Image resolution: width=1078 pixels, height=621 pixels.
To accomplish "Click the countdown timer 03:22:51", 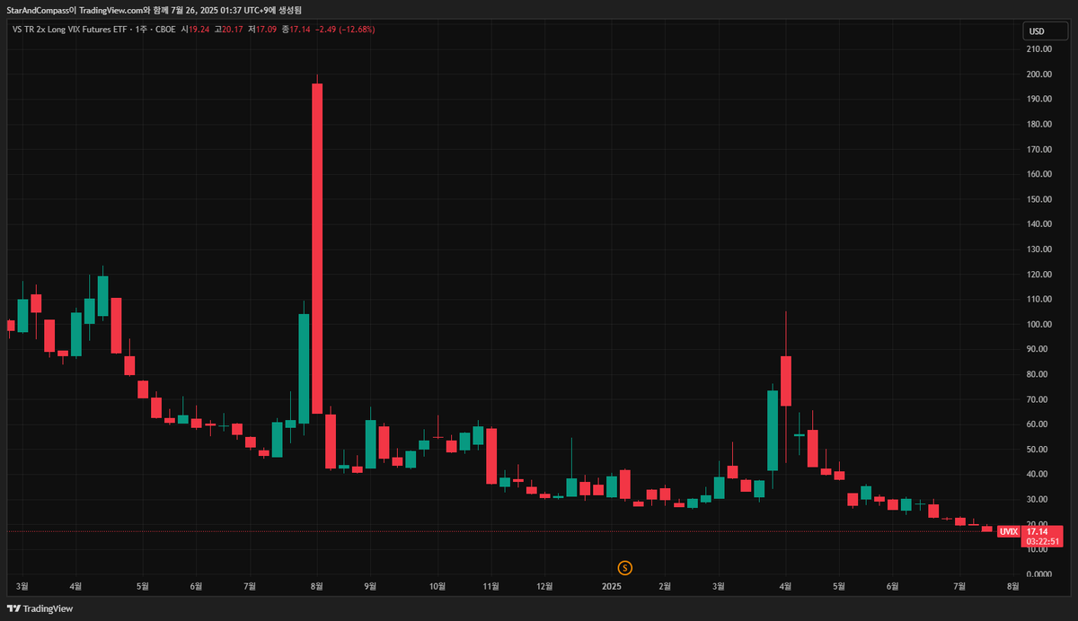I will (1044, 541).
